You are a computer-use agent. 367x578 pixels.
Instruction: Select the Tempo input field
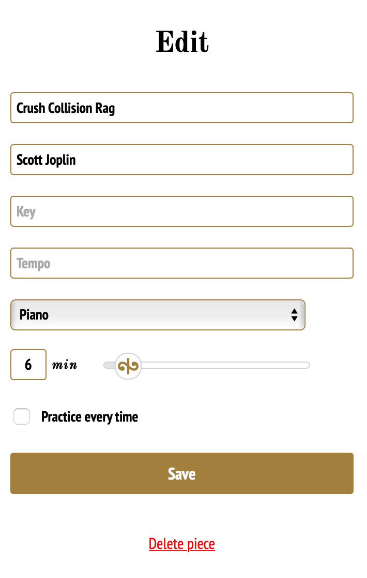click(x=182, y=263)
